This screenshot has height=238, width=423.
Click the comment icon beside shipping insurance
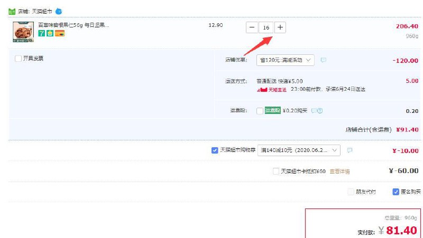(x=314, y=110)
